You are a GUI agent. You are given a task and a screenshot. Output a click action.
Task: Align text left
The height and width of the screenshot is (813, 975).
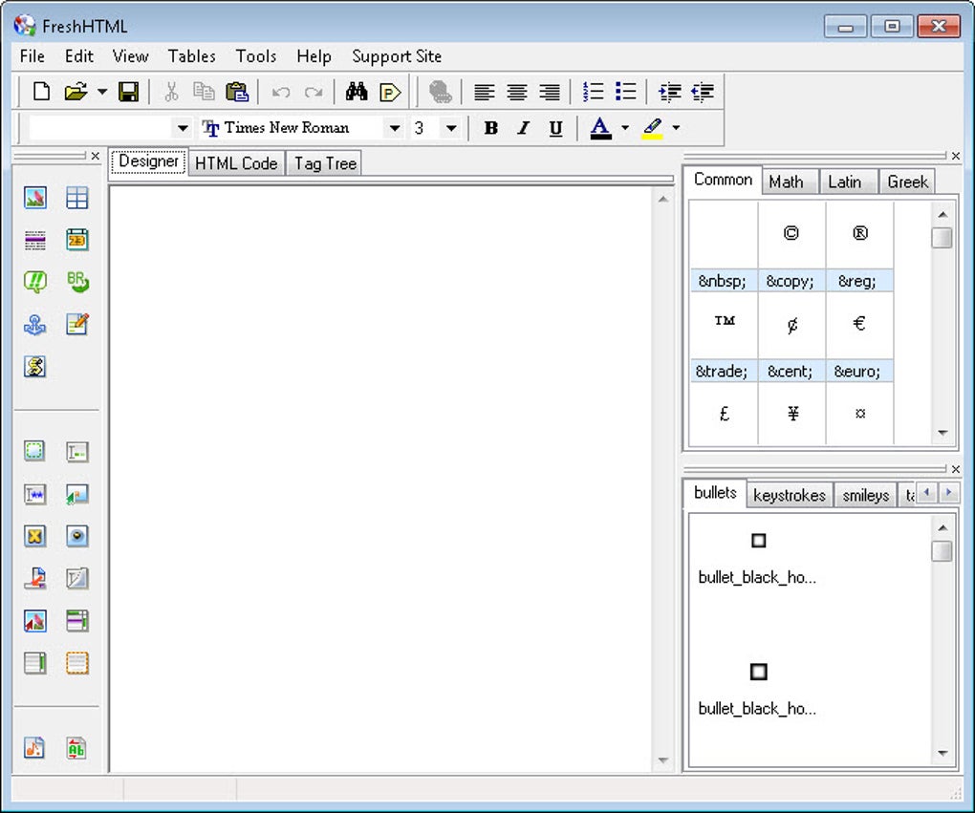click(485, 92)
